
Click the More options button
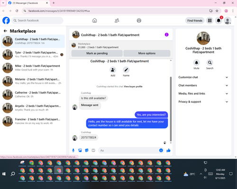click(147, 54)
